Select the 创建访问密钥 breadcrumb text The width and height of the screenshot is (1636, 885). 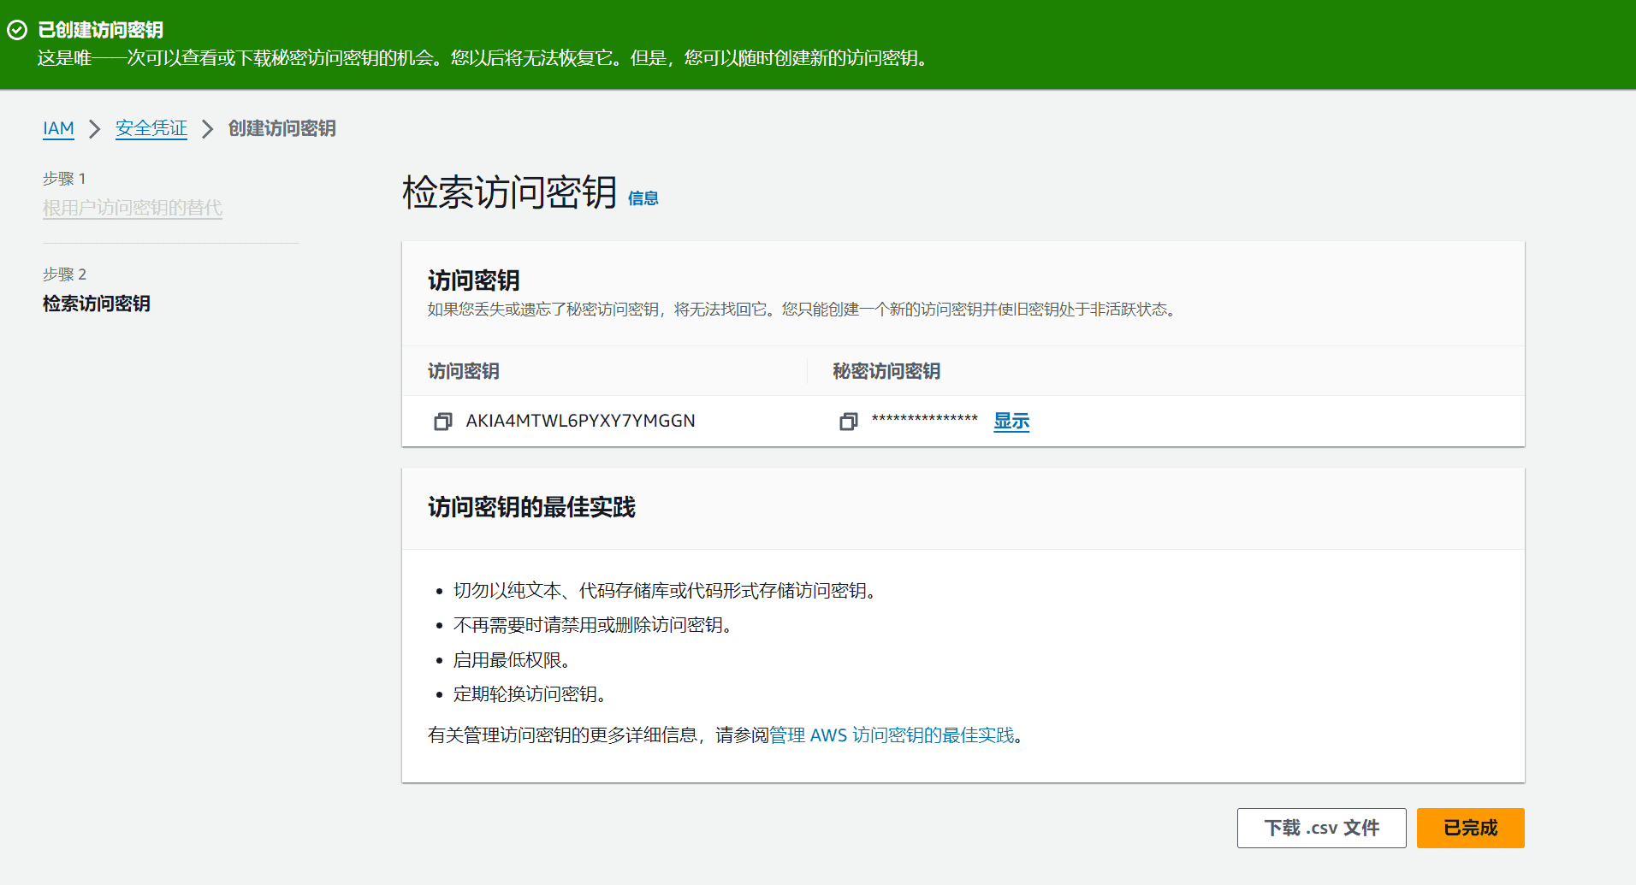point(281,128)
